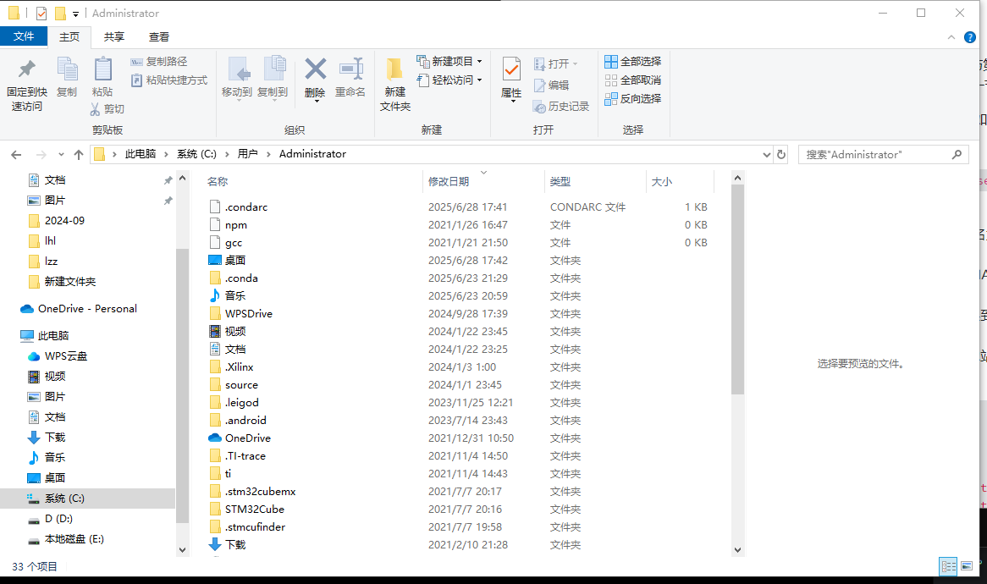Click 系统 (C:) in breadcrumb
Viewport: 987px width, 584px height.
[x=196, y=154]
